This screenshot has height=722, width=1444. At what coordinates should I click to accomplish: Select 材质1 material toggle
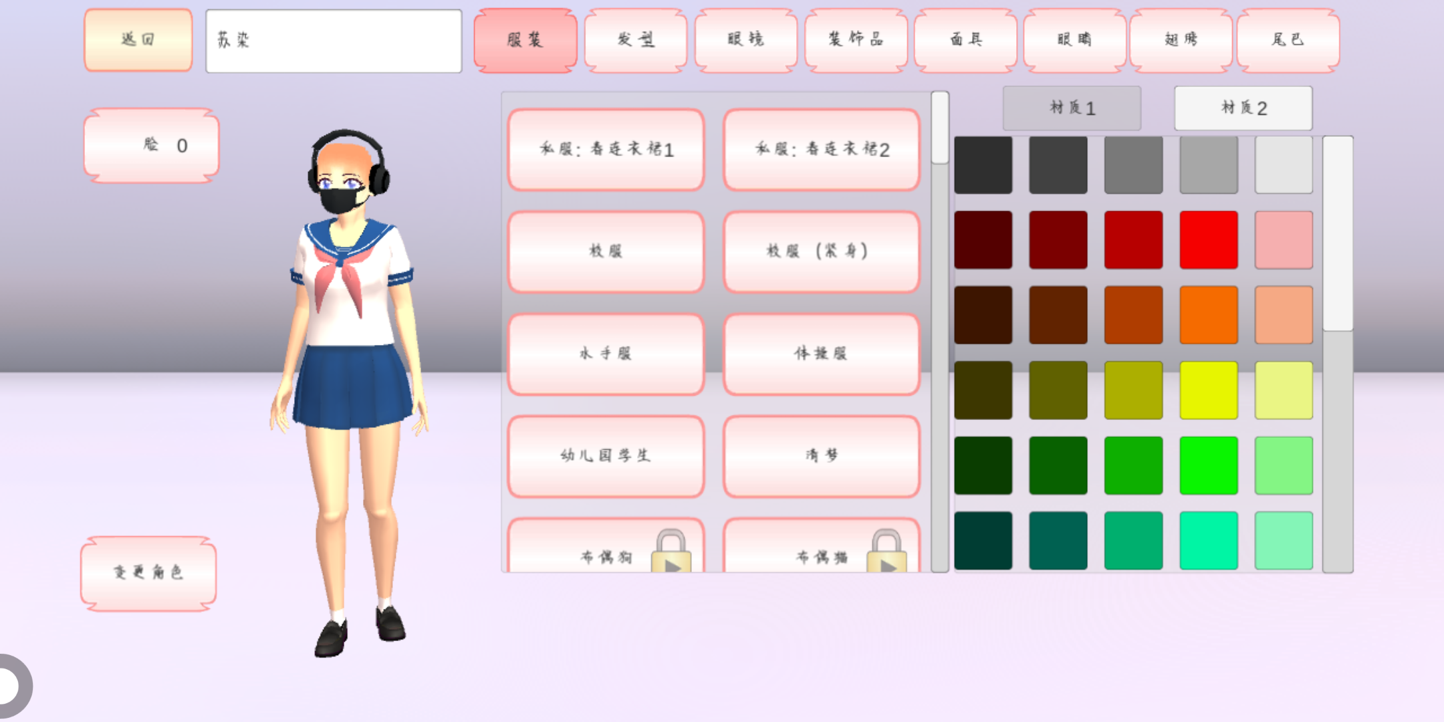[x=1072, y=108]
